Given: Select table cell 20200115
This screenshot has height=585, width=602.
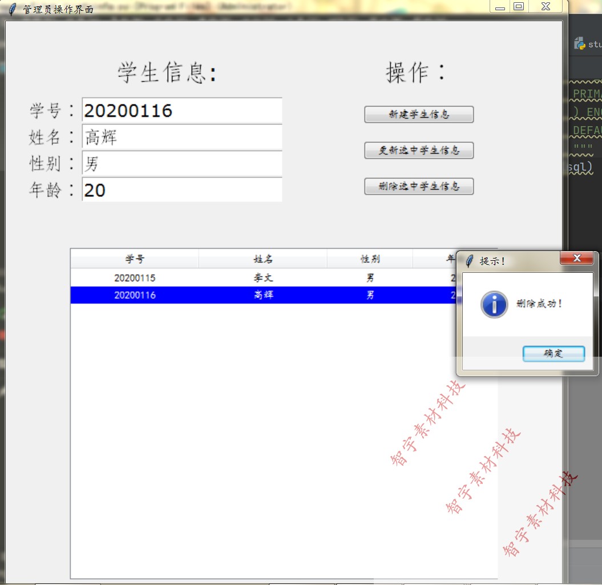Looking at the screenshot, I should tap(135, 278).
